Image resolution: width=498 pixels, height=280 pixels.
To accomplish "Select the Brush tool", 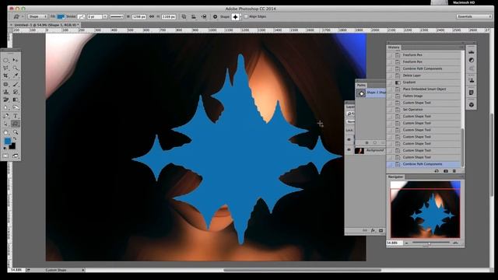I will click(16, 84).
